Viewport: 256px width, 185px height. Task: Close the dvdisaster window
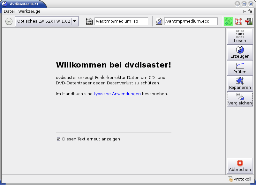pos(251,4)
